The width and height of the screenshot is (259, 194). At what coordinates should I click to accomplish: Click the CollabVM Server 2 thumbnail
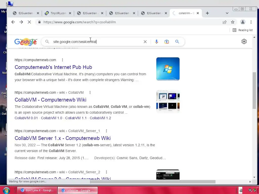pos(168,174)
